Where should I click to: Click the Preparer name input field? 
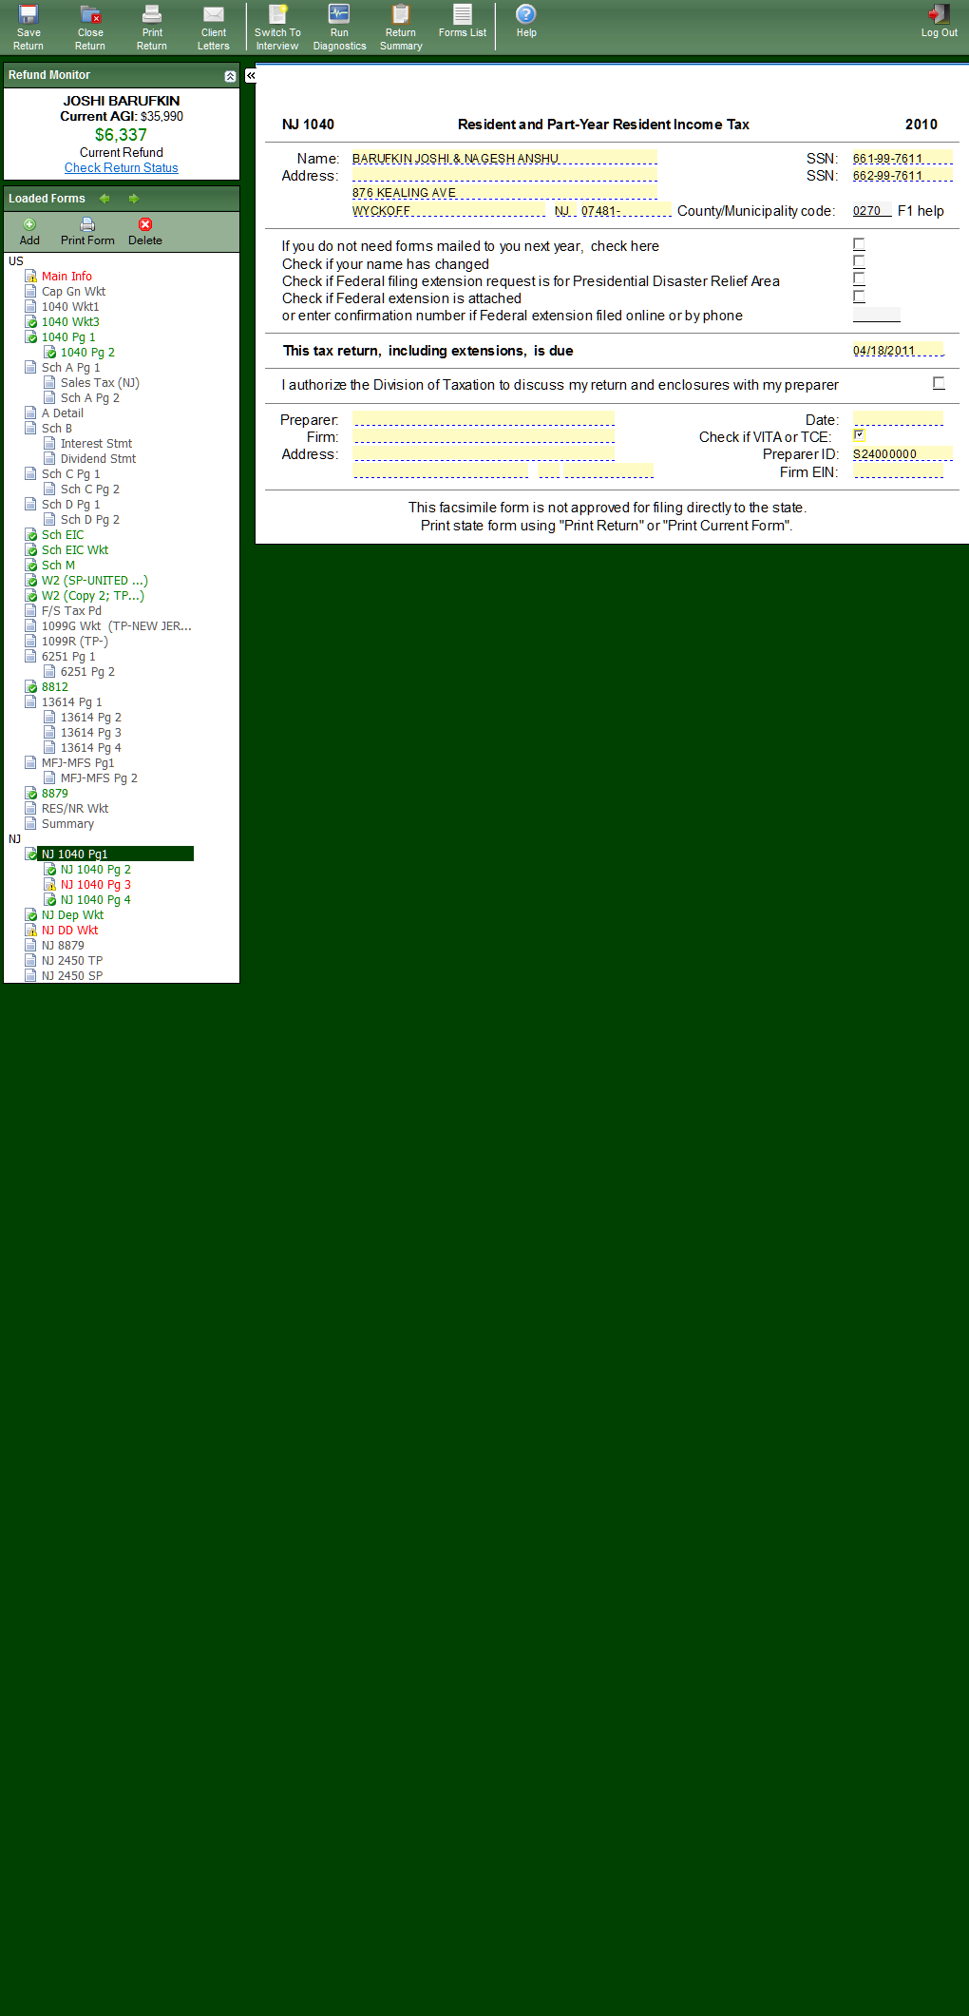(484, 419)
